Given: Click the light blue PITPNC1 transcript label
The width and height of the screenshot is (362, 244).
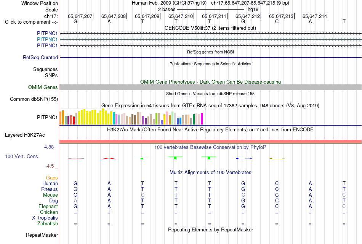Looking at the screenshot, I should (47, 40).
